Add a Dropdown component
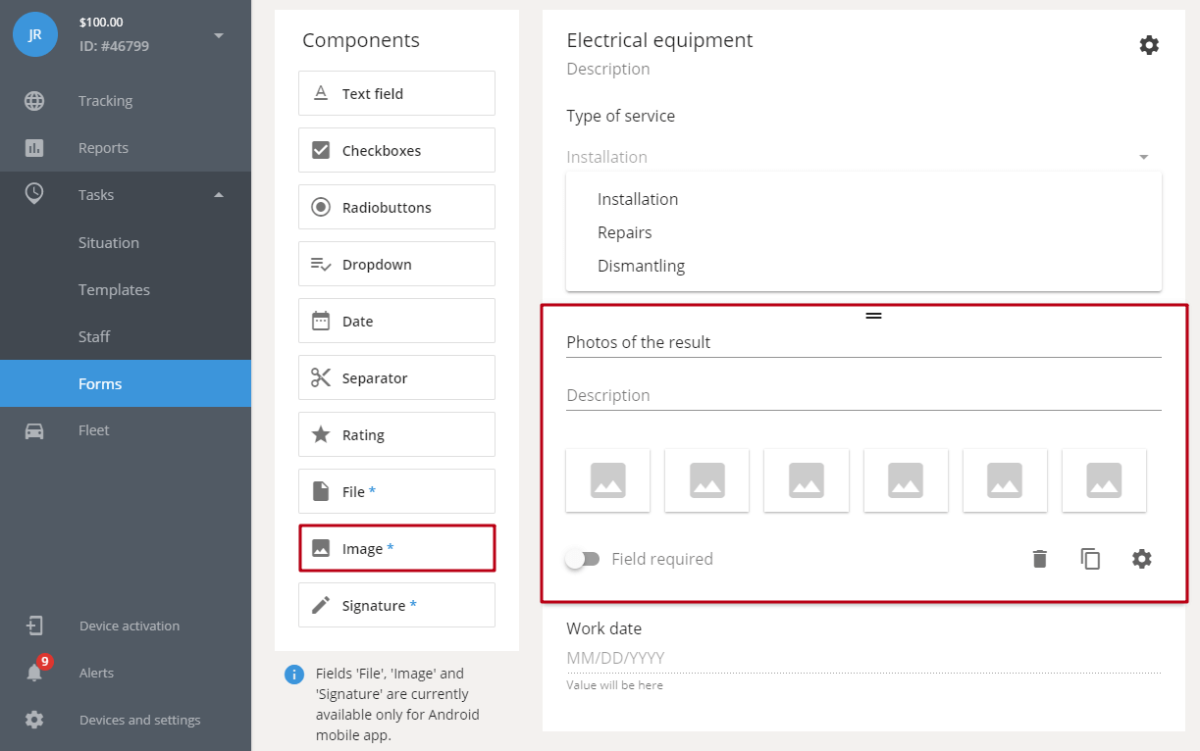 pos(396,264)
